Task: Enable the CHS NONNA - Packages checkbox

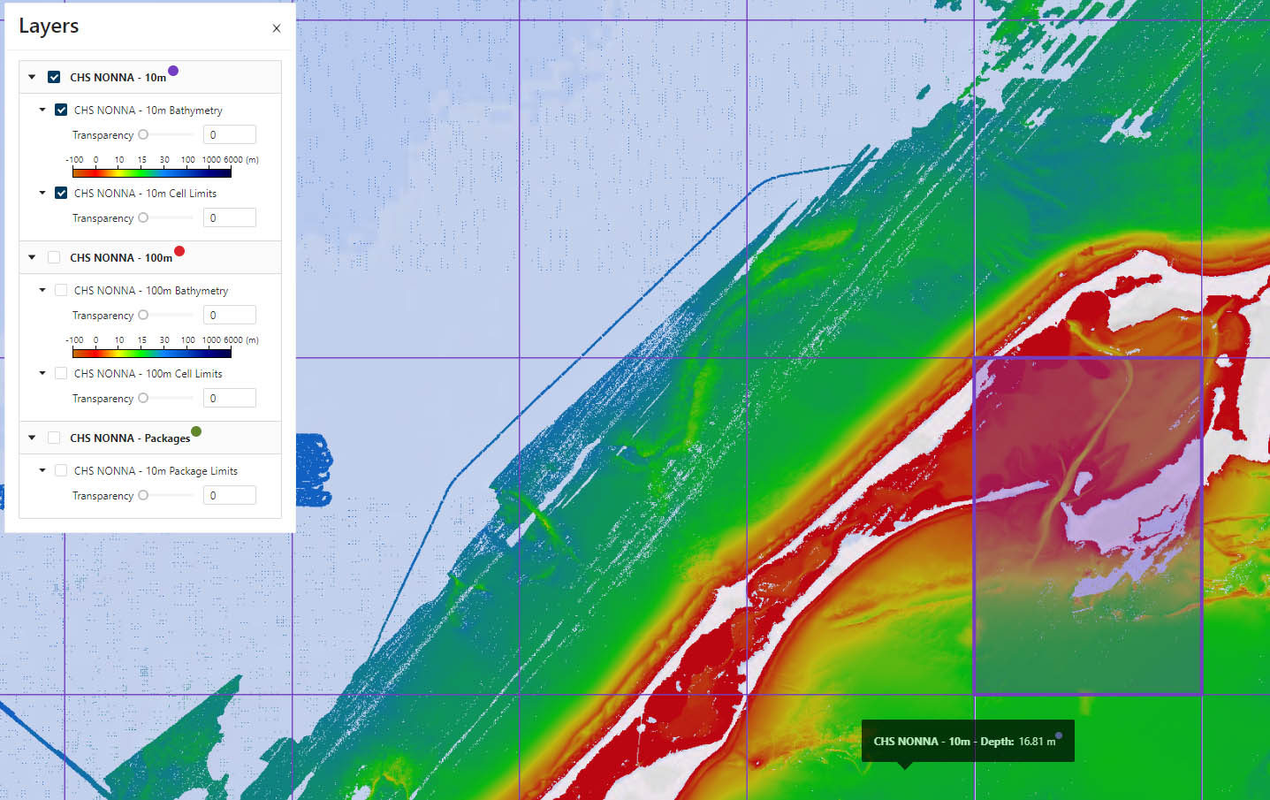Action: tap(54, 438)
